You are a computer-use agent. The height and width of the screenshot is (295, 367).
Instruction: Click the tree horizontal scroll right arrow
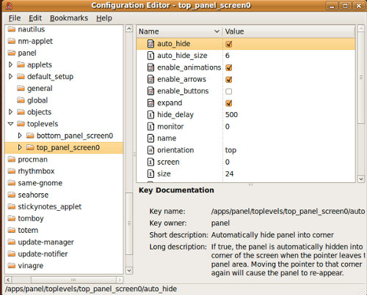(x=120, y=280)
